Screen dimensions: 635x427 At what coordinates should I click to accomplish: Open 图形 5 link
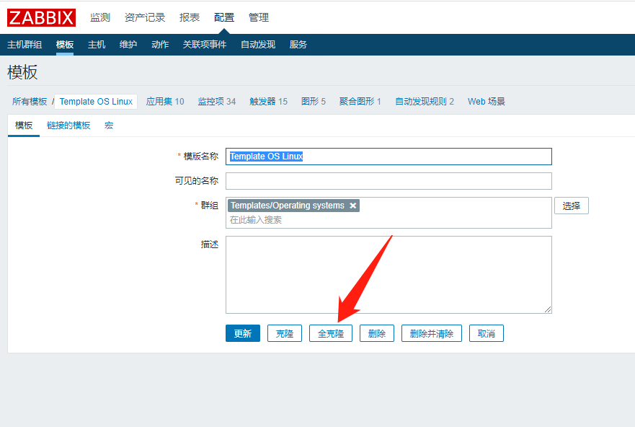point(314,101)
